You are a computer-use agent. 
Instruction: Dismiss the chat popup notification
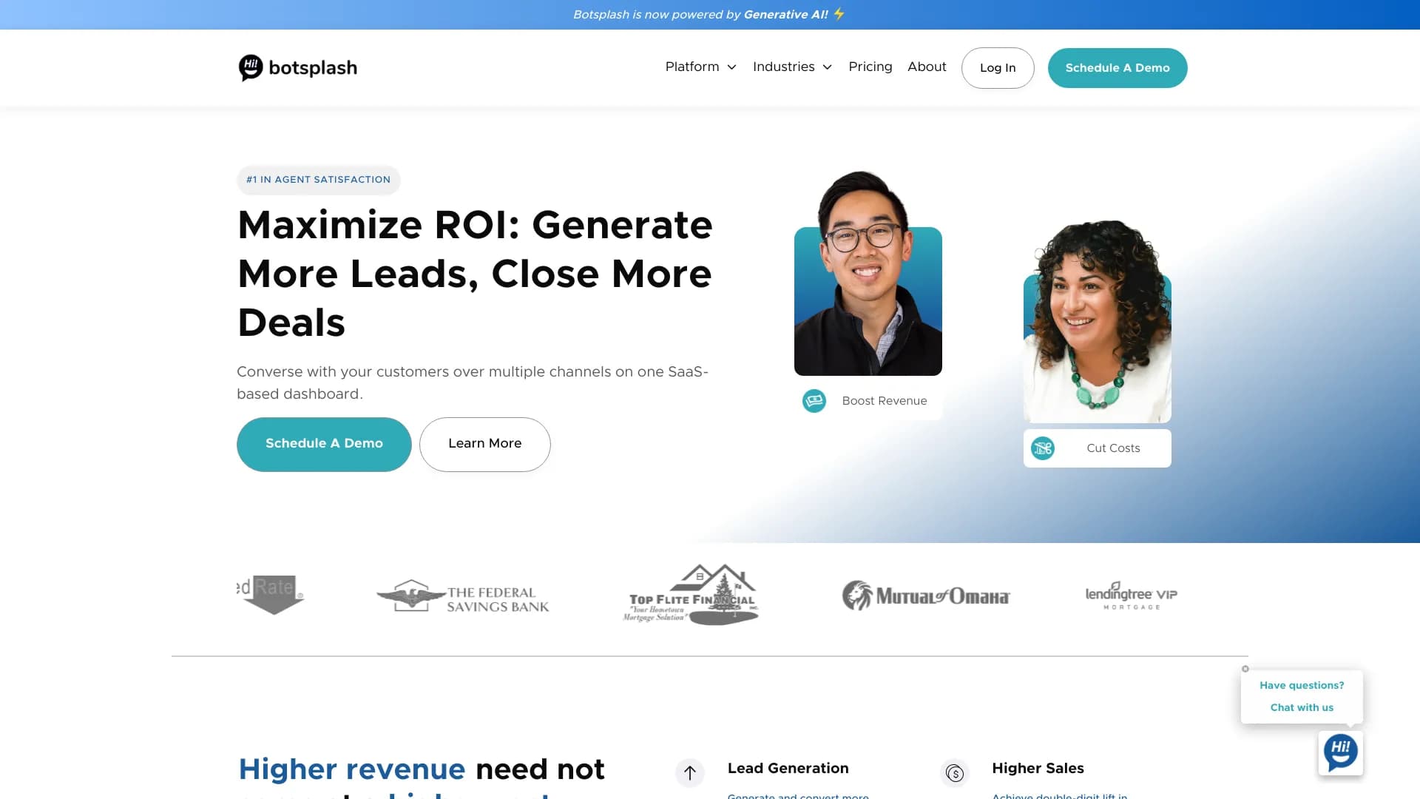[x=1245, y=669]
